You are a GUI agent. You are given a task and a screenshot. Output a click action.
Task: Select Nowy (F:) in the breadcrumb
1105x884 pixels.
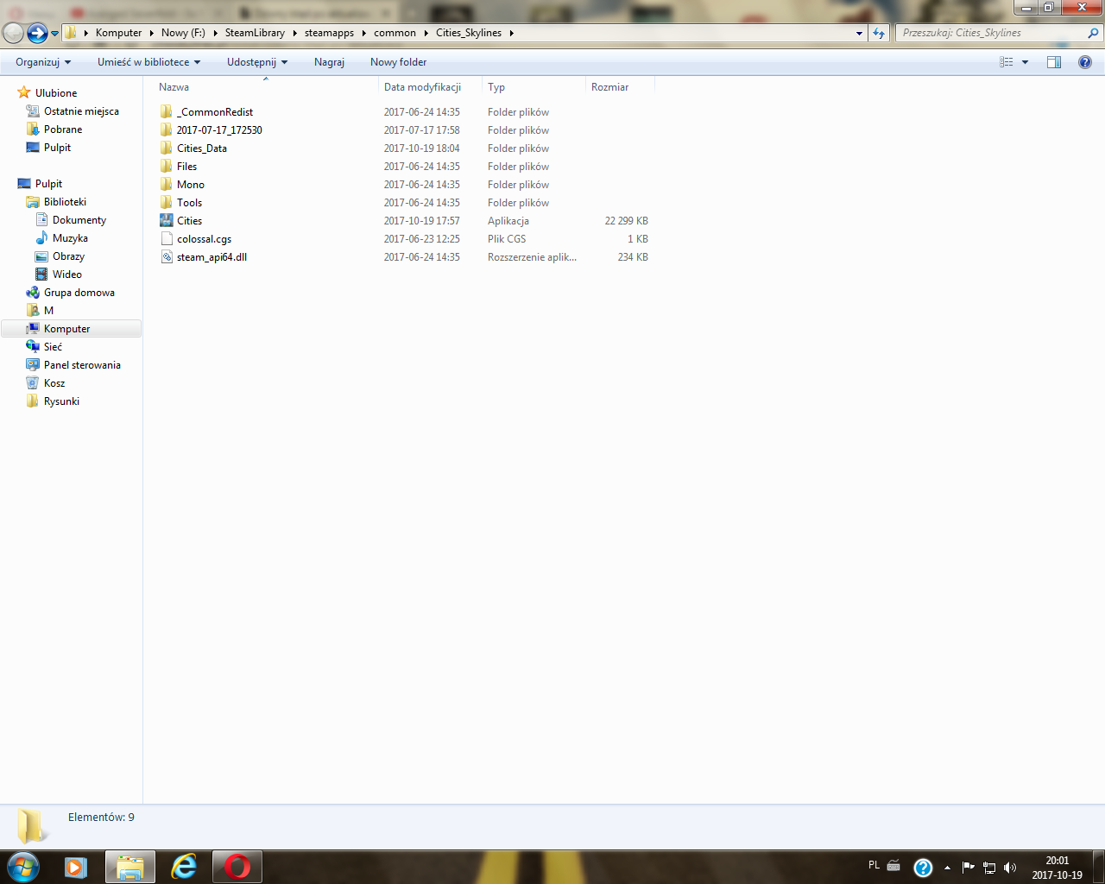[x=183, y=33]
